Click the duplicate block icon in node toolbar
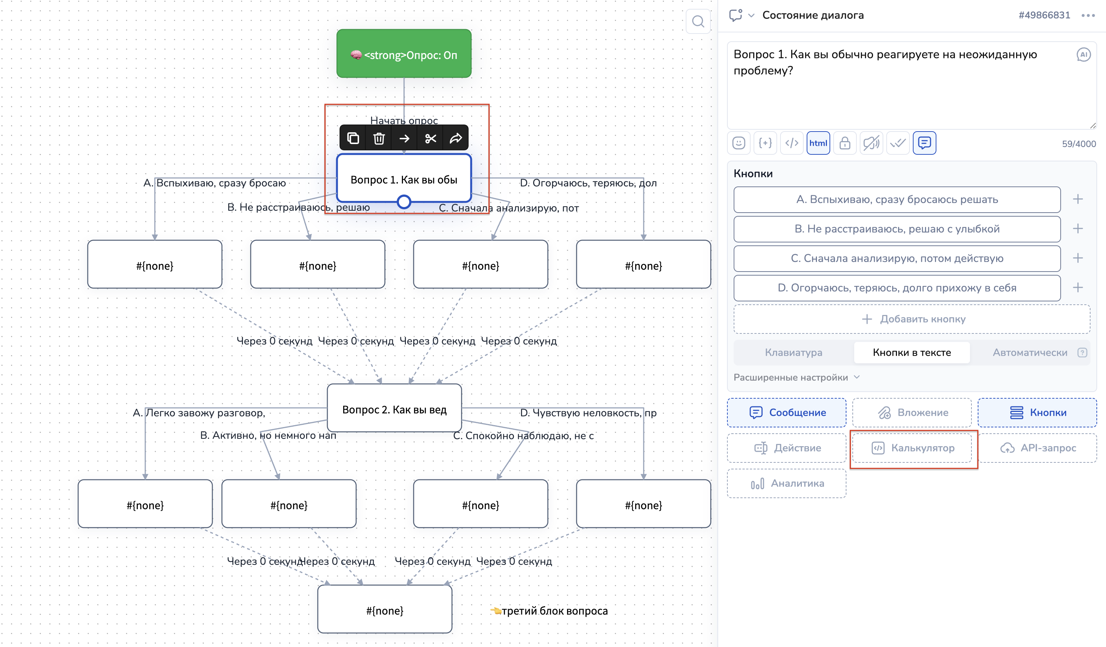The width and height of the screenshot is (1106, 647). [353, 139]
